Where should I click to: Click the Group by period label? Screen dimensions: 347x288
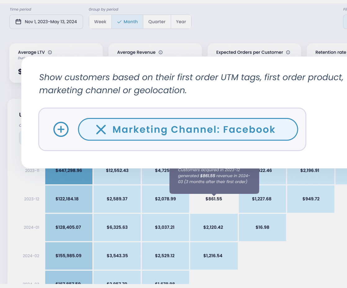(x=103, y=9)
